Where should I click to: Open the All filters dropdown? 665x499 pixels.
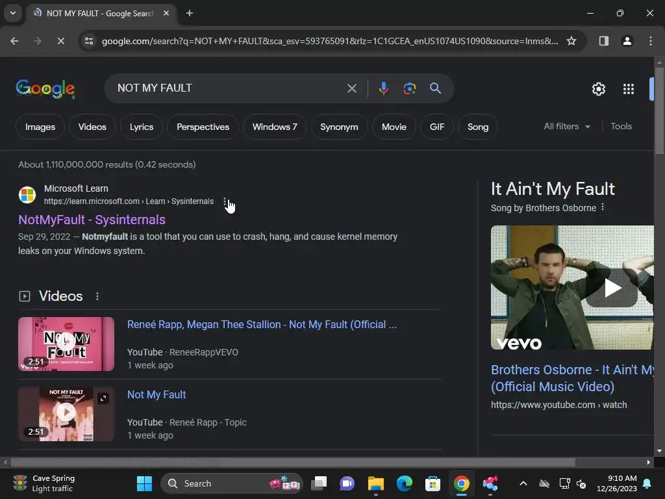567,127
